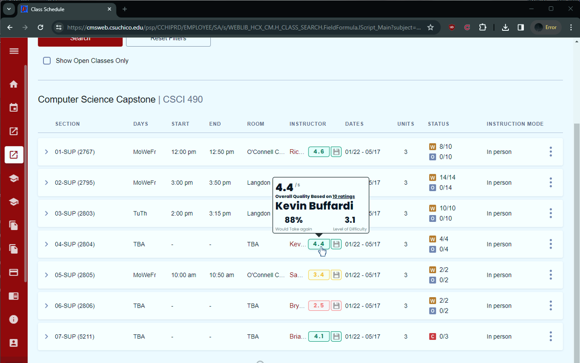This screenshot has width=580, height=363.
Task: Expand the 06-SUP (2806) row chevron
Action: point(46,306)
